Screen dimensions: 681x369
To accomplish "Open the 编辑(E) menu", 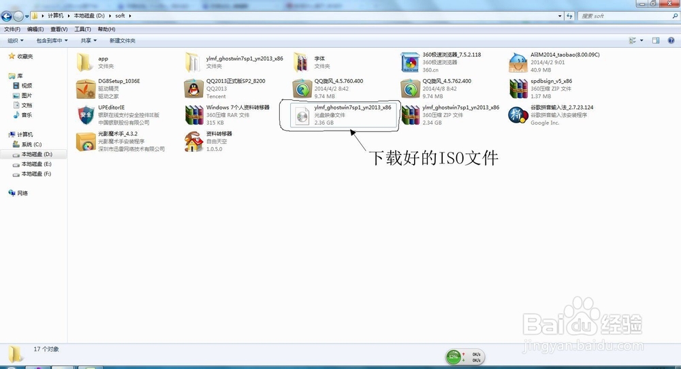I will click(35, 29).
